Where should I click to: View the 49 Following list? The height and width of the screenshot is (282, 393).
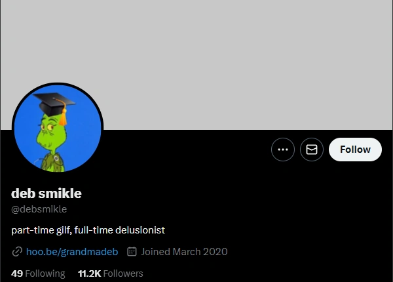(x=38, y=273)
